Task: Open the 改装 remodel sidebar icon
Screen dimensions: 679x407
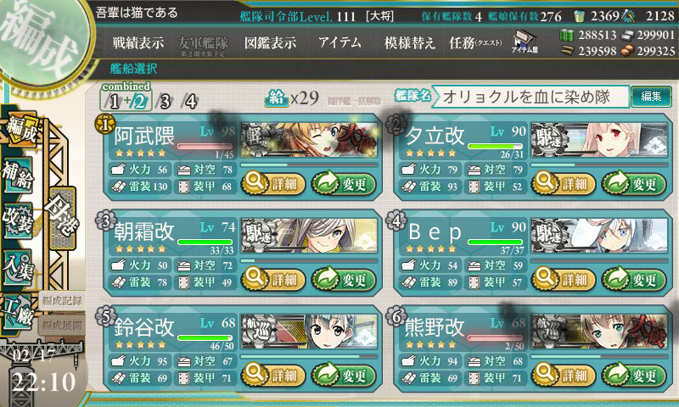Action: coord(18,220)
